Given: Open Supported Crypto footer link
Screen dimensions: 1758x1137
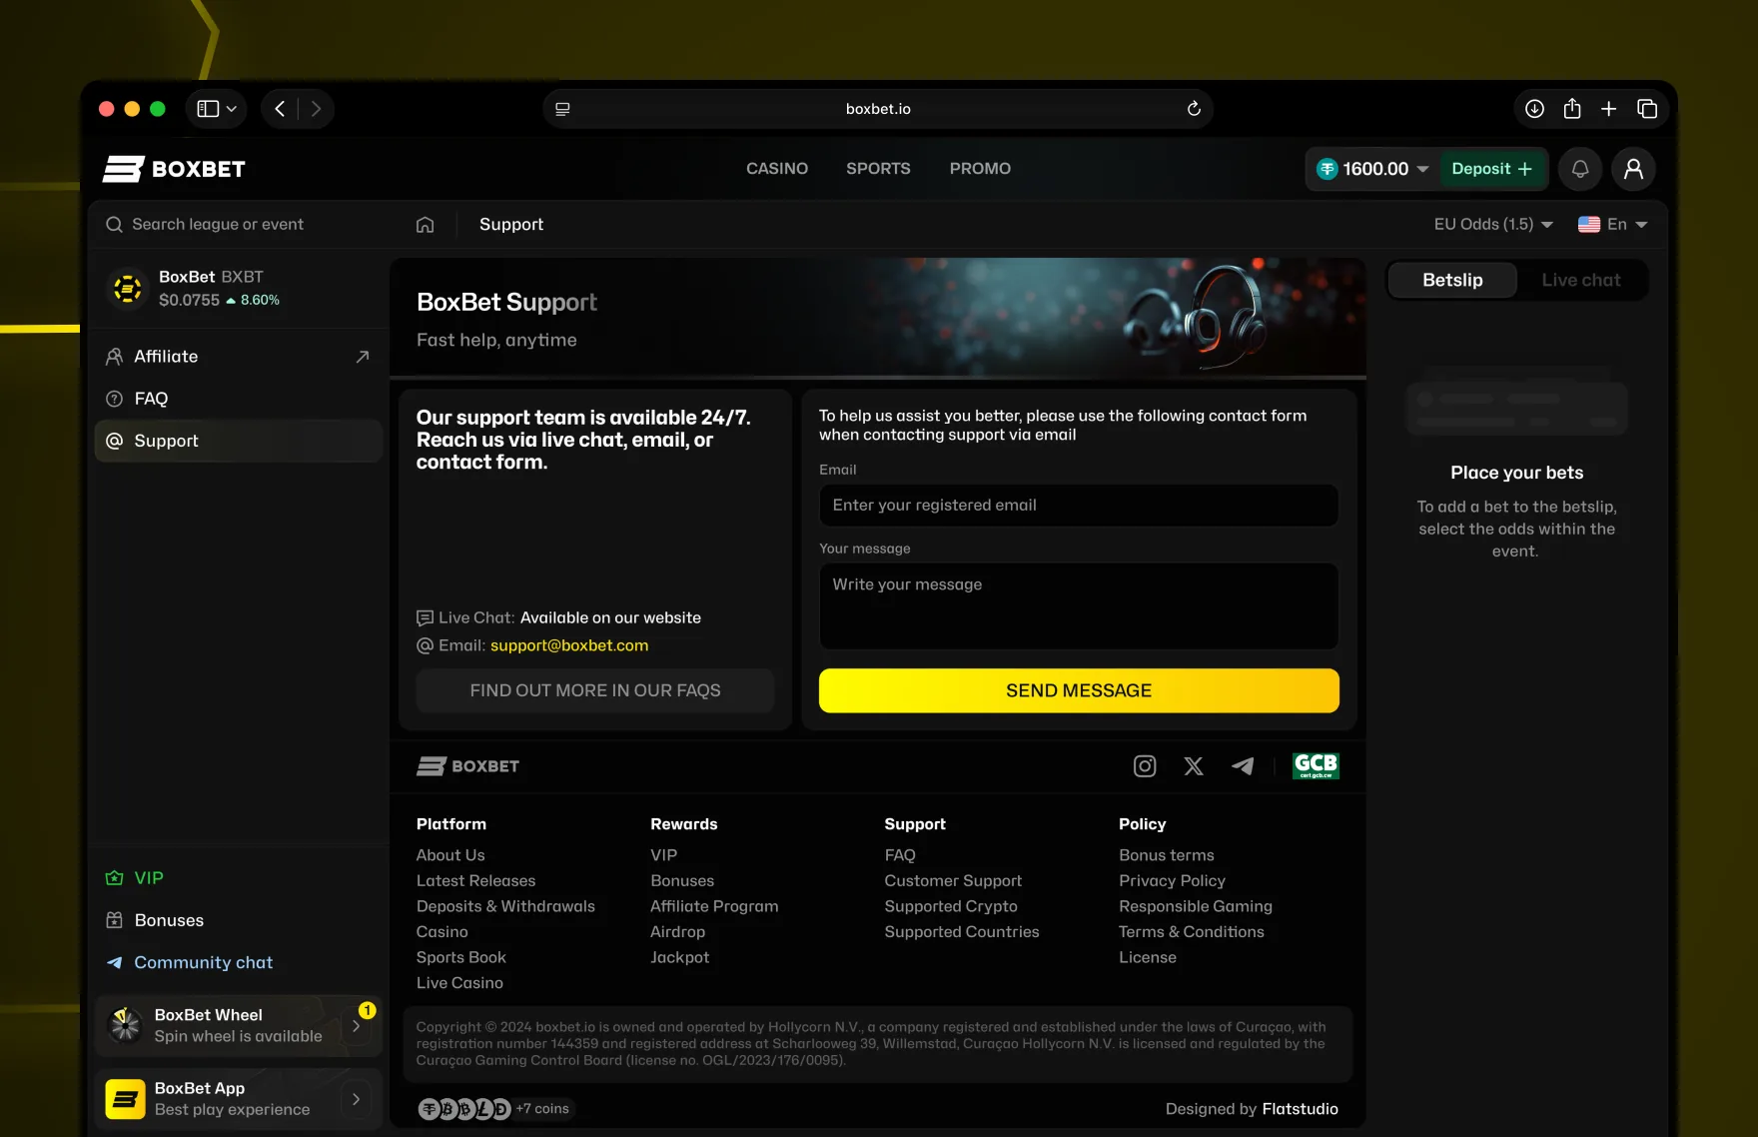Looking at the screenshot, I should [x=951, y=906].
